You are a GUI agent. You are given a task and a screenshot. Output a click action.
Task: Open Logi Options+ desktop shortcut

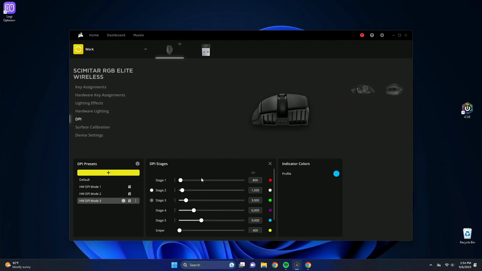(9, 12)
